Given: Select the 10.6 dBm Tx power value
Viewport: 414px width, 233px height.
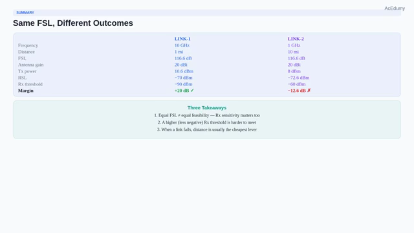Looking at the screenshot, I should [x=184, y=71].
